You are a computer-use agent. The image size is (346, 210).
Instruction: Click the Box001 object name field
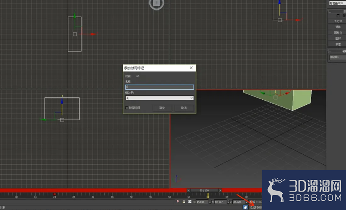point(338,57)
